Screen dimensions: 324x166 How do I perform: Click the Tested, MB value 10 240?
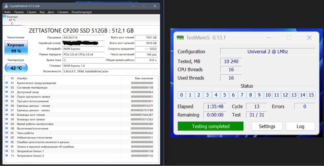point(231,61)
